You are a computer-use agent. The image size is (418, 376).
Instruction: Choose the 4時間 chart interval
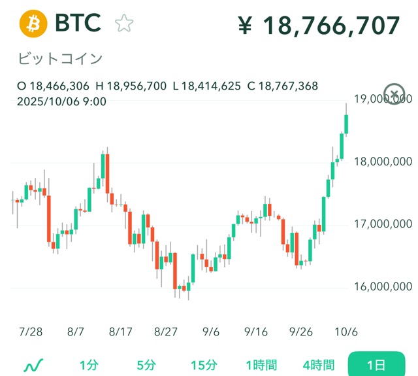pos(319,365)
